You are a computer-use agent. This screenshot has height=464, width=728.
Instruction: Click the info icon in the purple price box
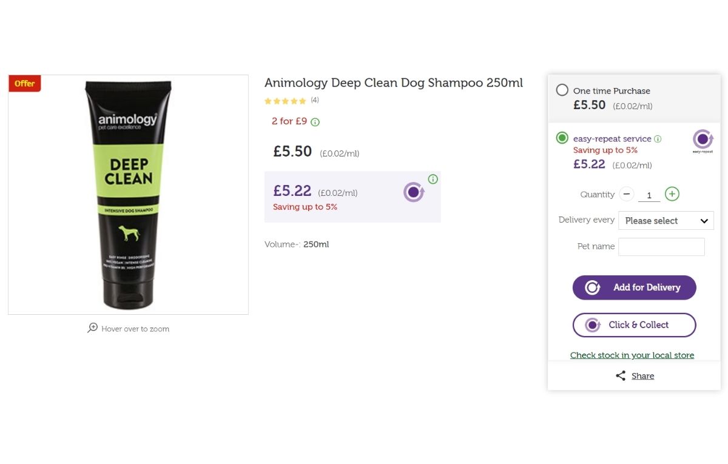tap(433, 179)
